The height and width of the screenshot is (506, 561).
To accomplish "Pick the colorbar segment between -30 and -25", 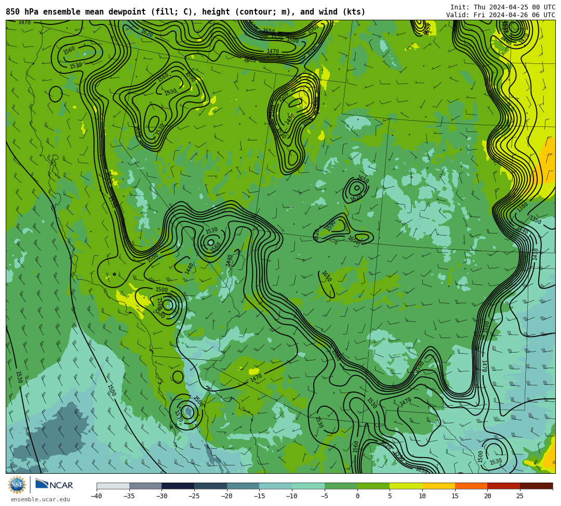I will click(178, 486).
